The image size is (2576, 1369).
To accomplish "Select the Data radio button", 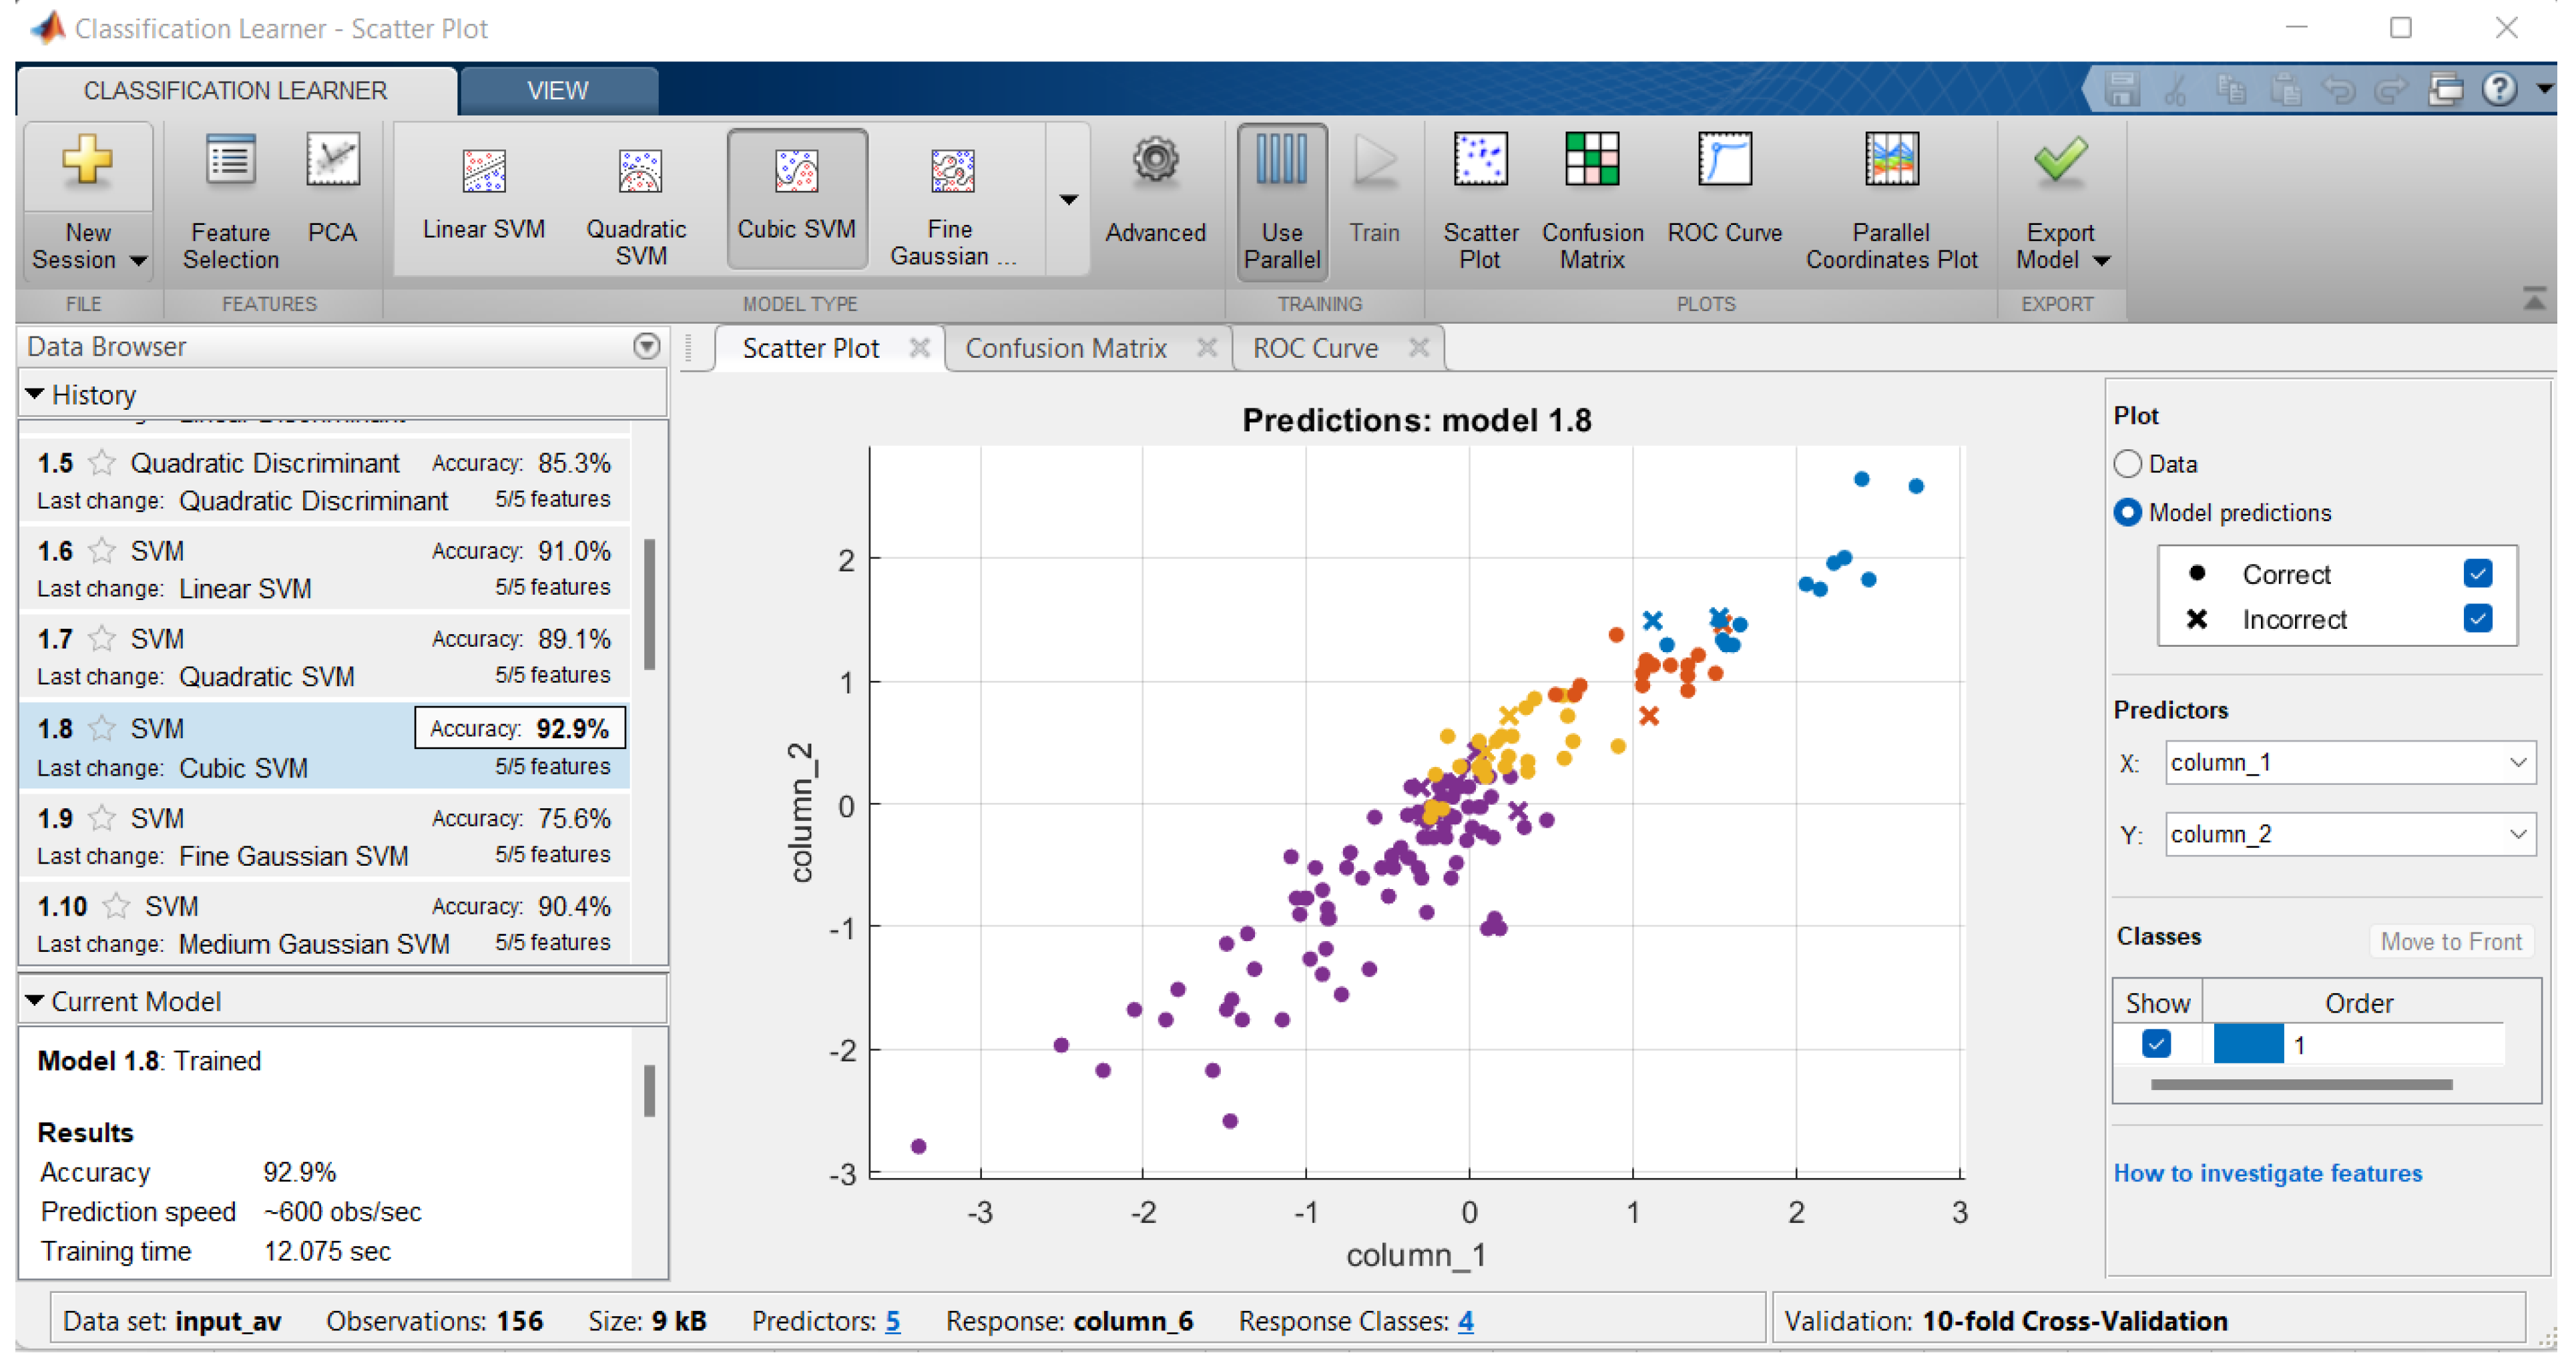I will [x=2127, y=464].
